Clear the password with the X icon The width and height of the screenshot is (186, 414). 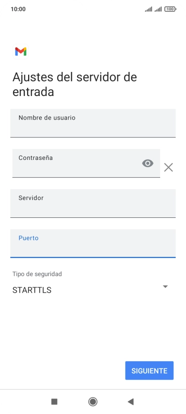168,167
